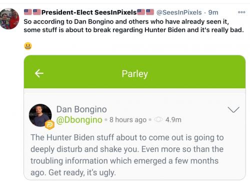Tap the eye views icon next to 4.9m

coord(158,120)
